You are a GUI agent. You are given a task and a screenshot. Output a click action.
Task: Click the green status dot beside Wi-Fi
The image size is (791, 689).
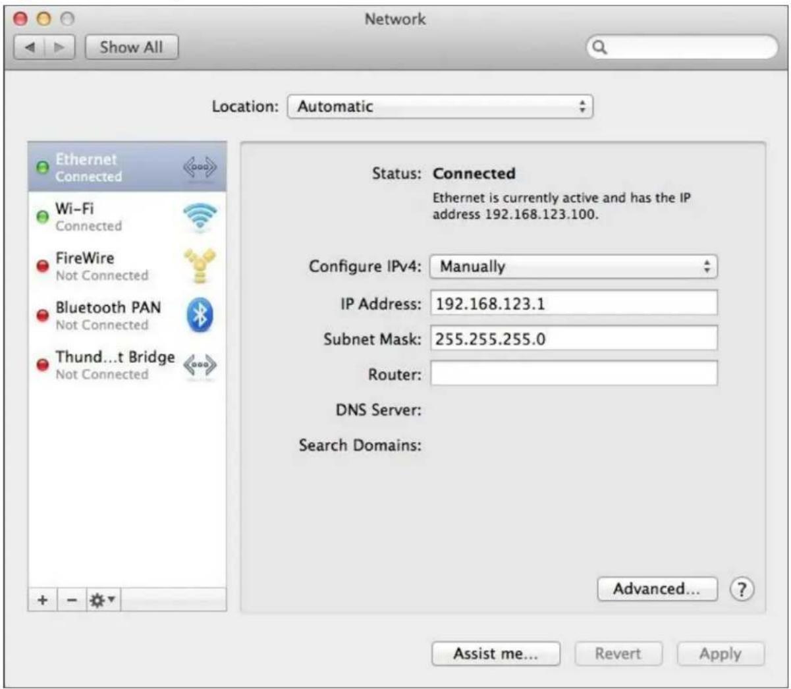[x=42, y=217]
